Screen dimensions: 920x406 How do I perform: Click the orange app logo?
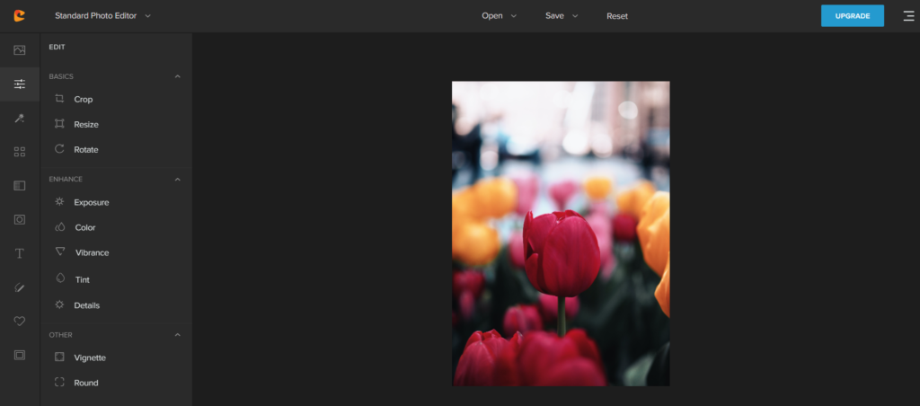point(20,16)
